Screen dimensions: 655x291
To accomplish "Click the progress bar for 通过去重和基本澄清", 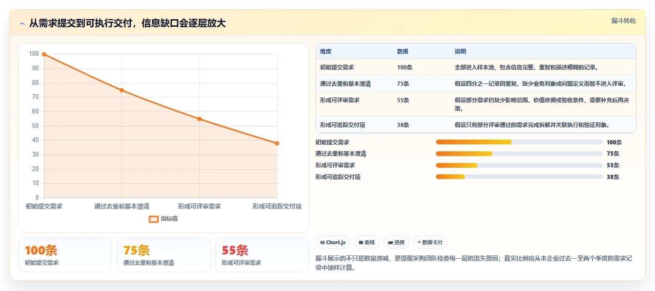I will coord(519,154).
